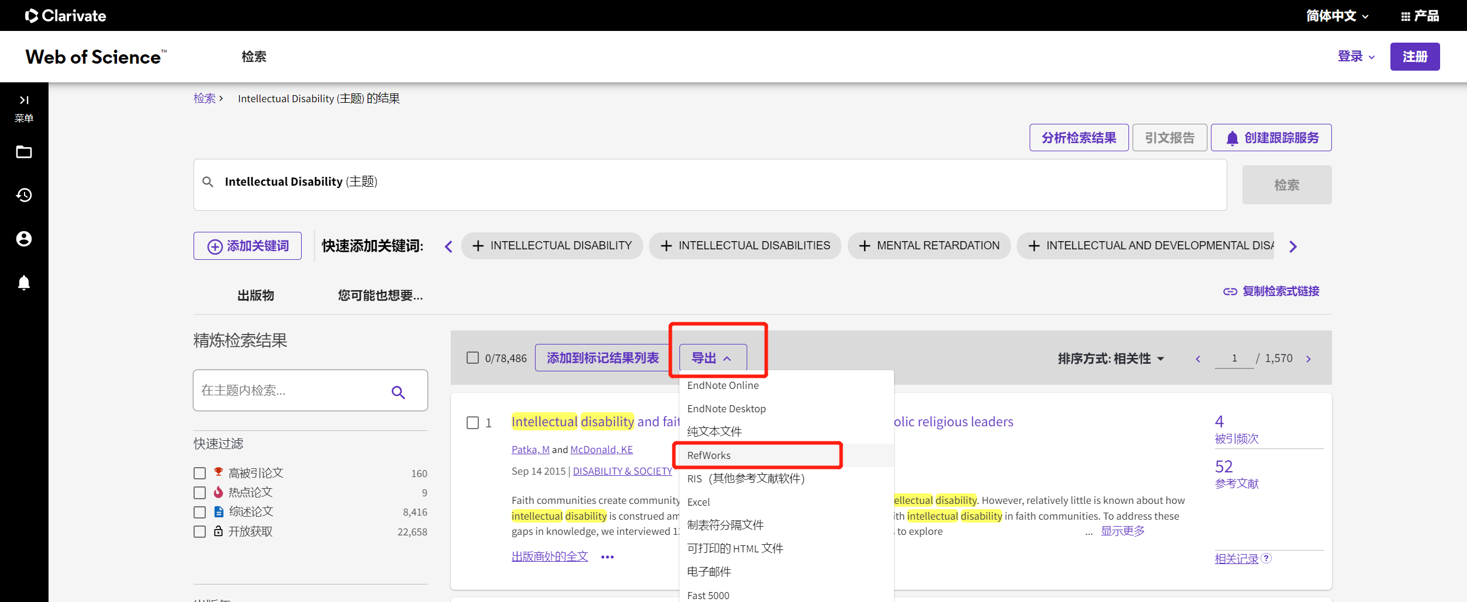This screenshot has height=602, width=1467.
Task: Check the 开放获取 filter checkbox
Action: [199, 531]
